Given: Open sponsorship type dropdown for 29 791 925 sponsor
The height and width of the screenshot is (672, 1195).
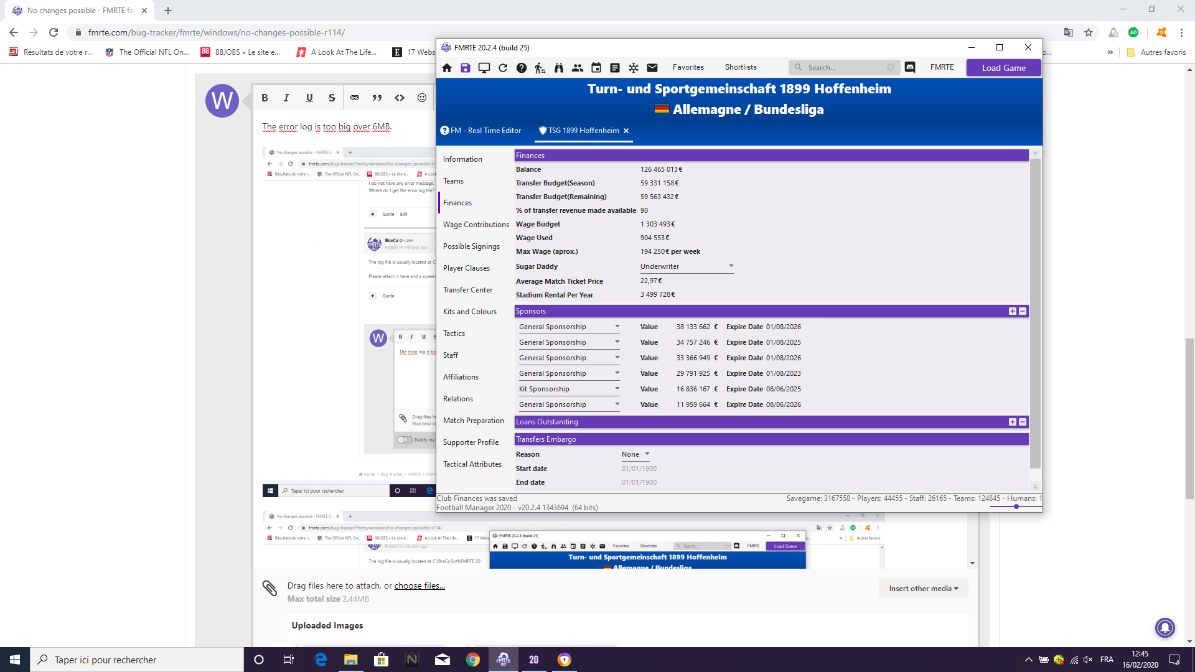Looking at the screenshot, I should (x=569, y=373).
